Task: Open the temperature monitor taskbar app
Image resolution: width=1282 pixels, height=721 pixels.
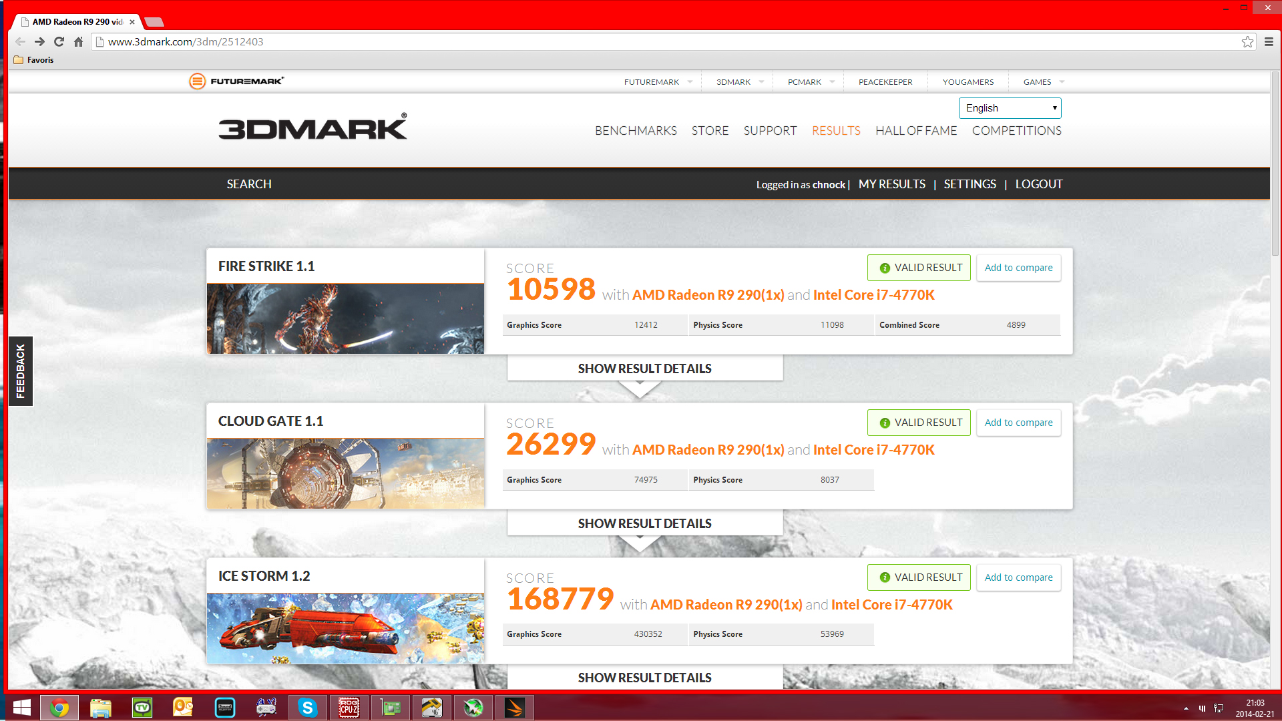Action: coord(432,708)
